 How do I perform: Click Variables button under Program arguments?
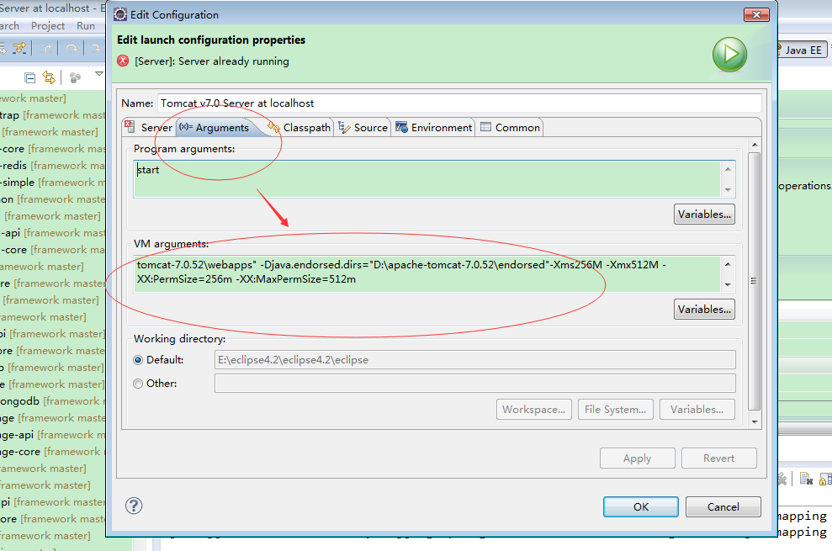tap(704, 214)
